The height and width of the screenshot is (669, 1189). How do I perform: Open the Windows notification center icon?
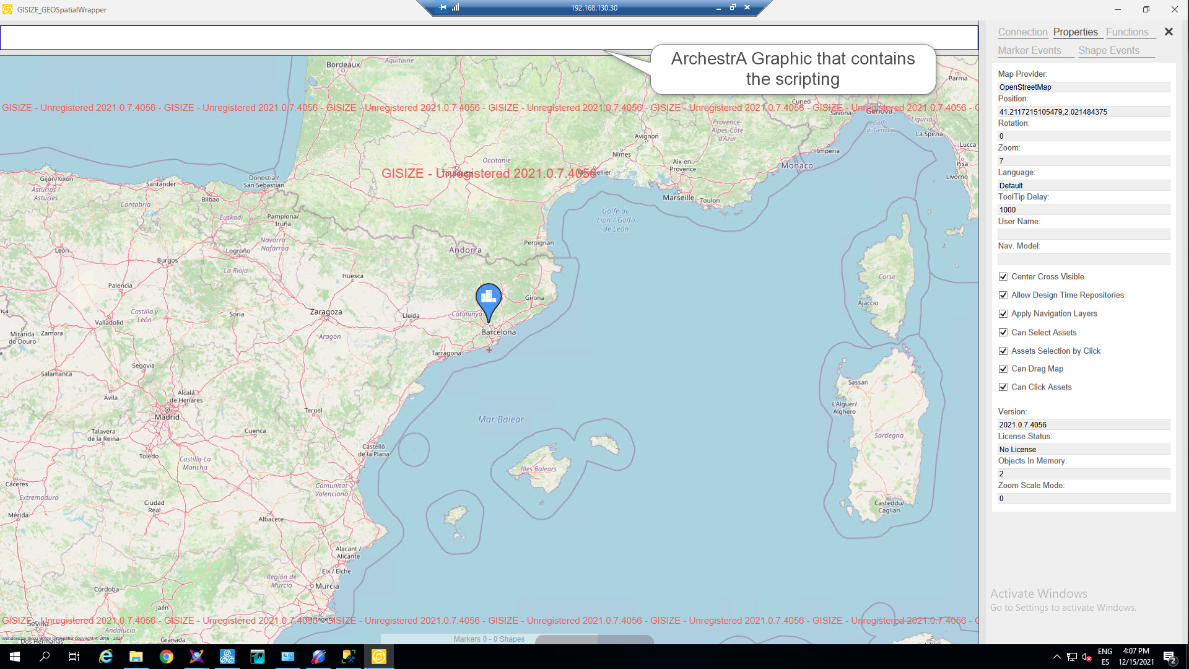[1169, 657]
